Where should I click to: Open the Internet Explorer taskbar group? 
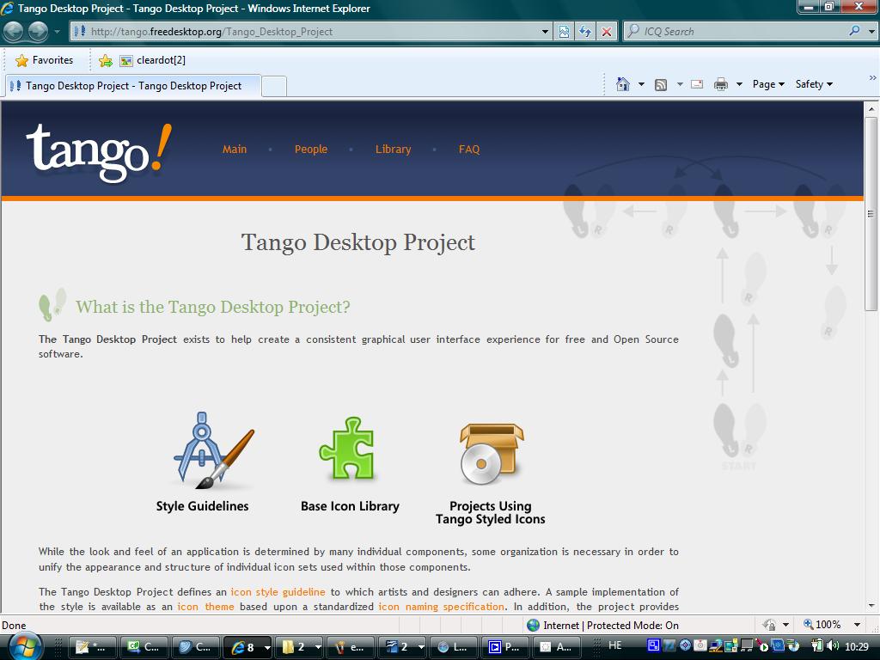[x=247, y=647]
